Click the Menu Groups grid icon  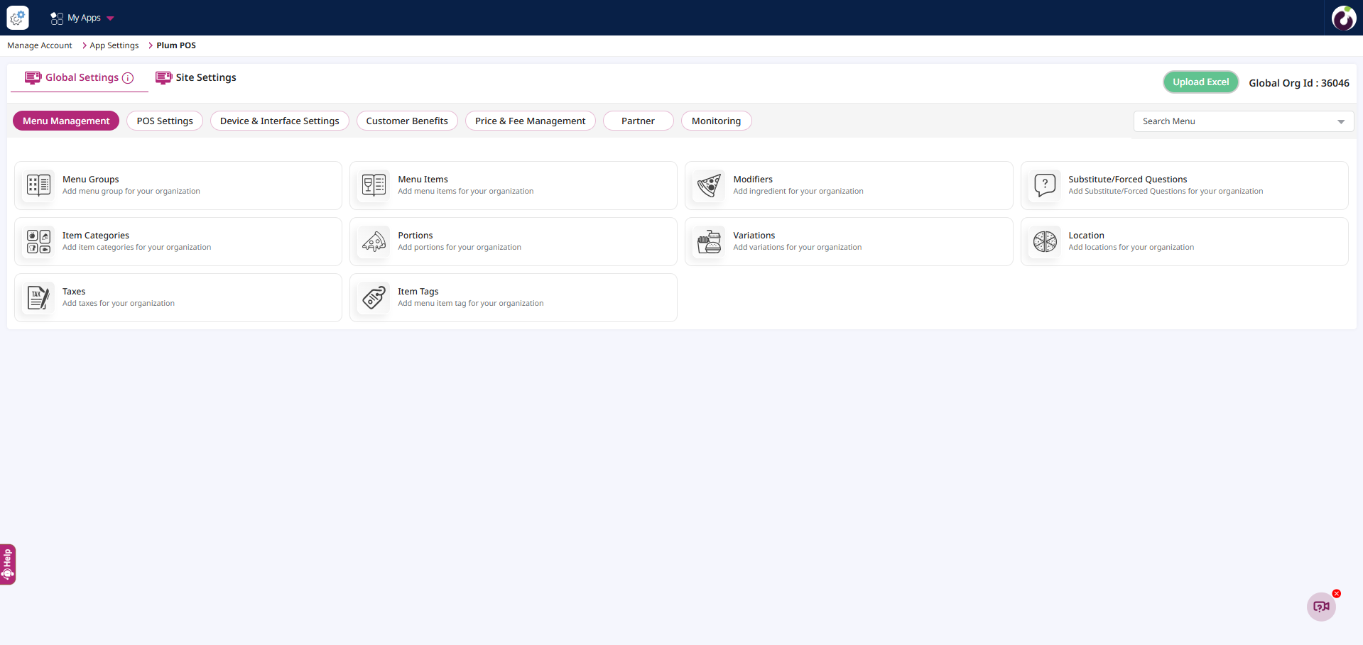coord(38,185)
